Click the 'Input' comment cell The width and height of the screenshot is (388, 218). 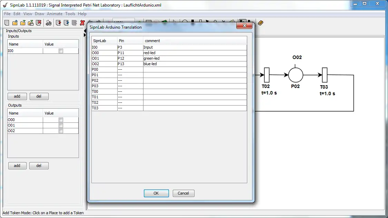[195, 47]
